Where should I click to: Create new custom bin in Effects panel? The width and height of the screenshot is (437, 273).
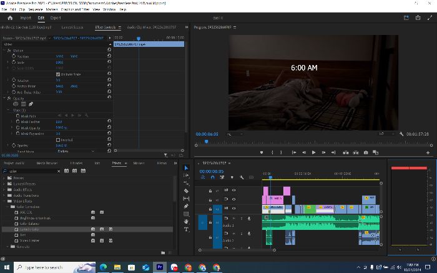(x=163, y=252)
